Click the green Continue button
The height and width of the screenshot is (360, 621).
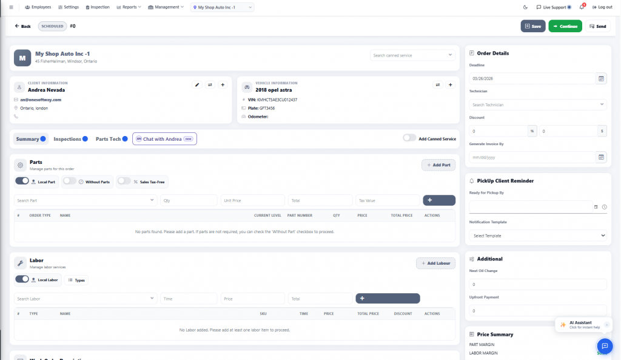point(565,26)
